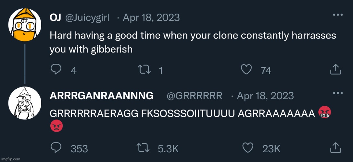Open the reply's Apr 18, 2023 timestamp
This screenshot has height=162, width=353.
pos(265,96)
